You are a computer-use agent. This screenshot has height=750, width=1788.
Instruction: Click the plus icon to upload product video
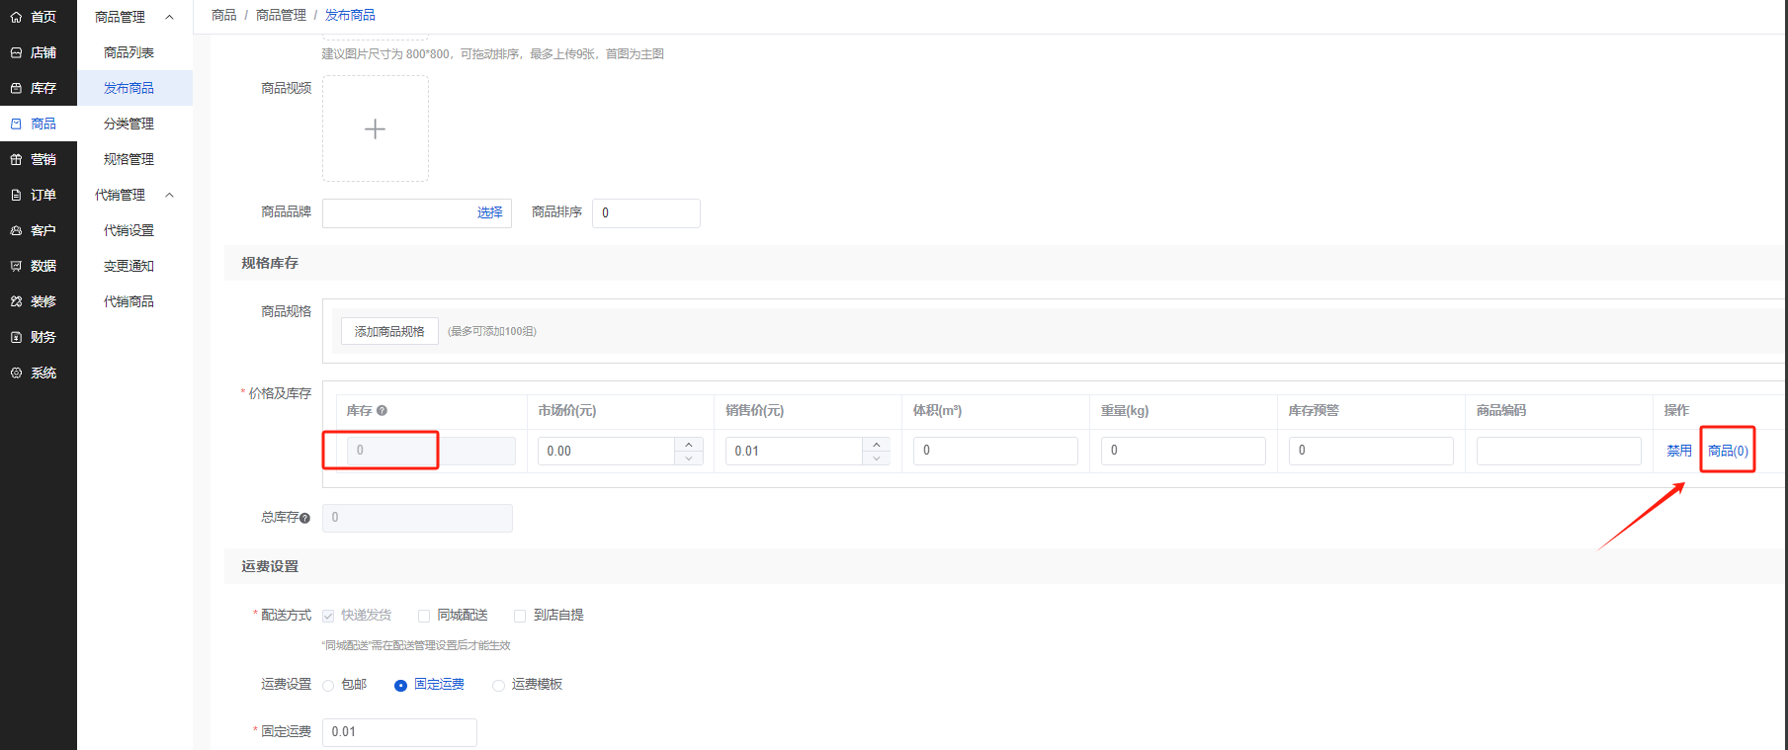pos(375,128)
